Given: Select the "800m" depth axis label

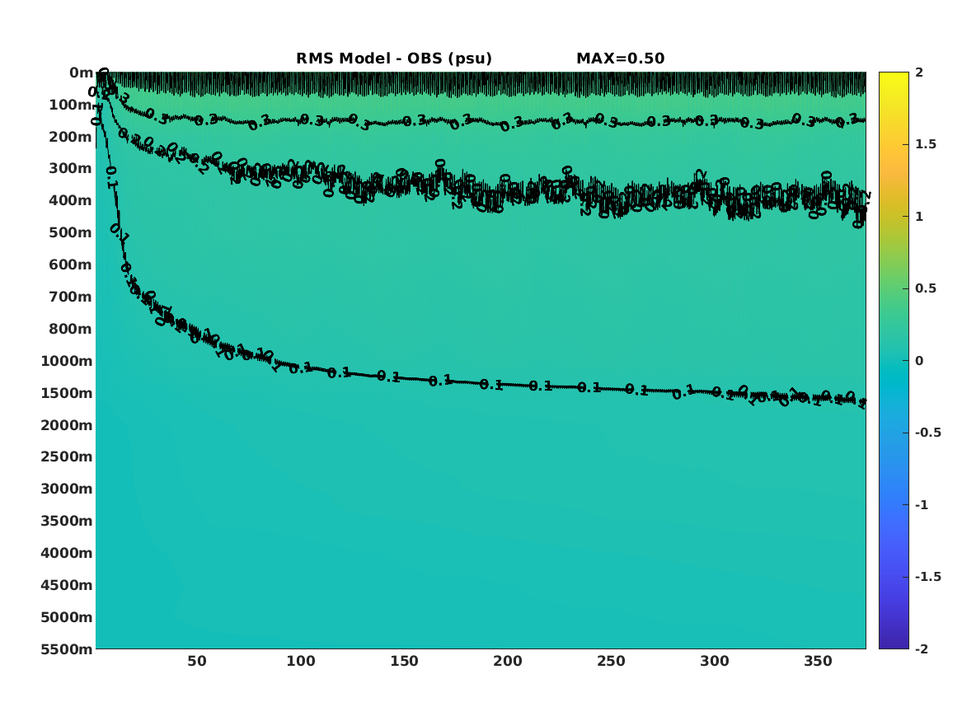Looking at the screenshot, I should tap(71, 329).
